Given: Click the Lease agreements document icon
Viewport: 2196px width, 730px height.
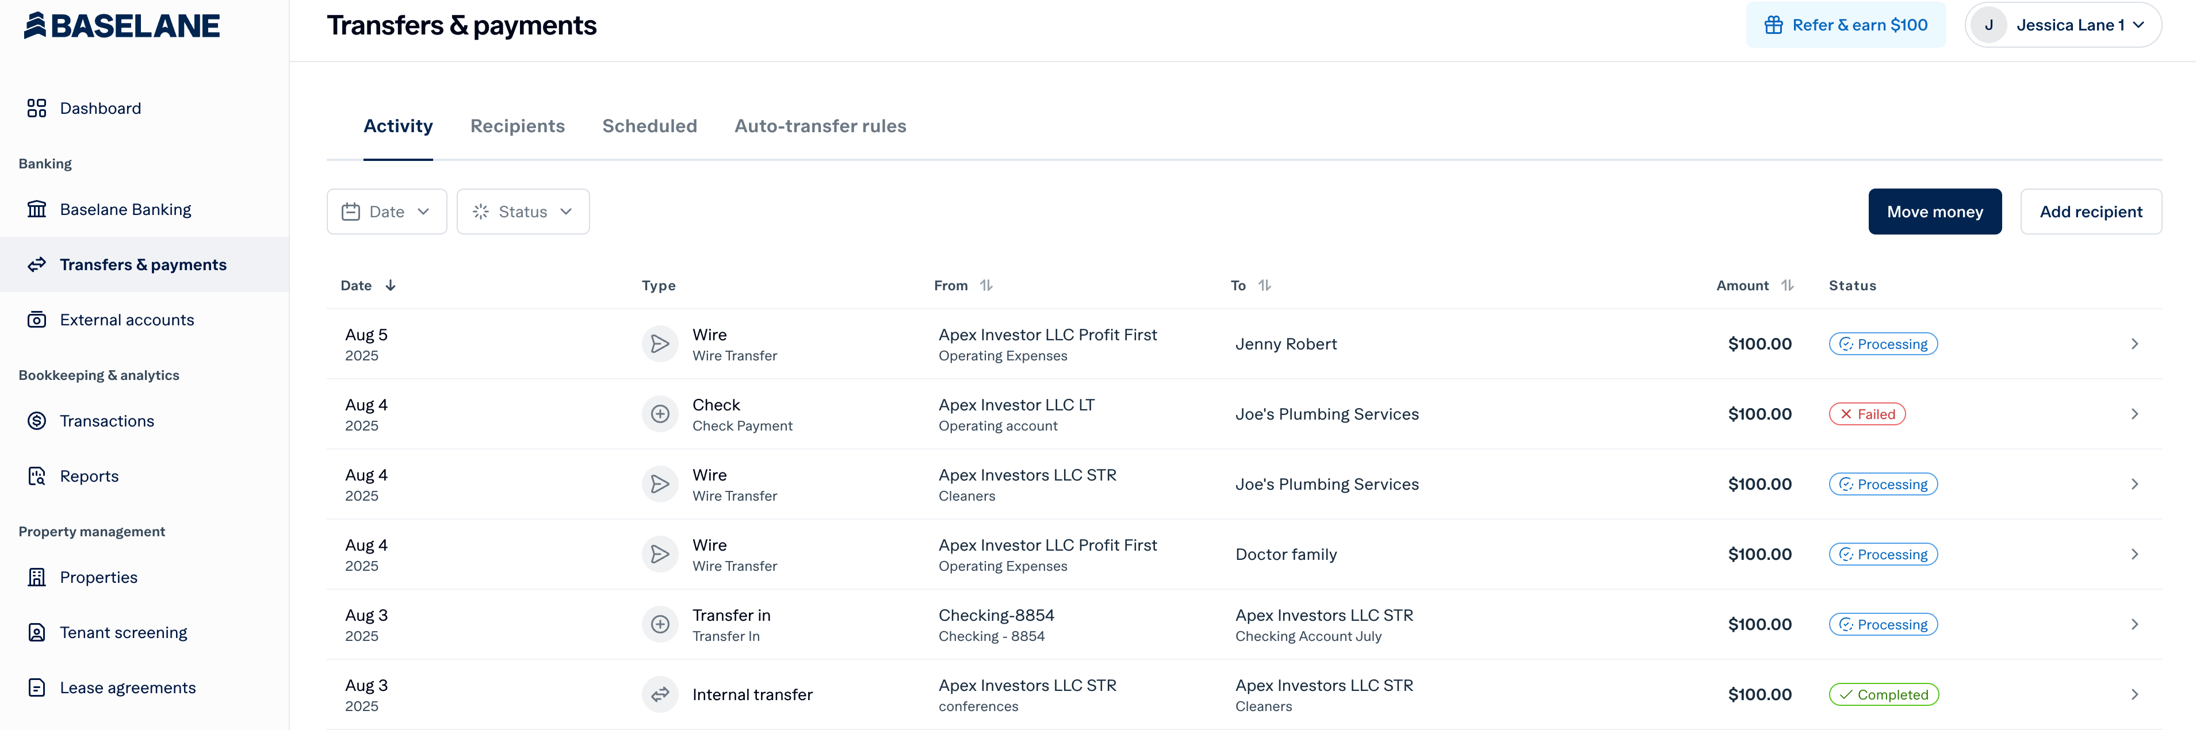Looking at the screenshot, I should pos(37,687).
